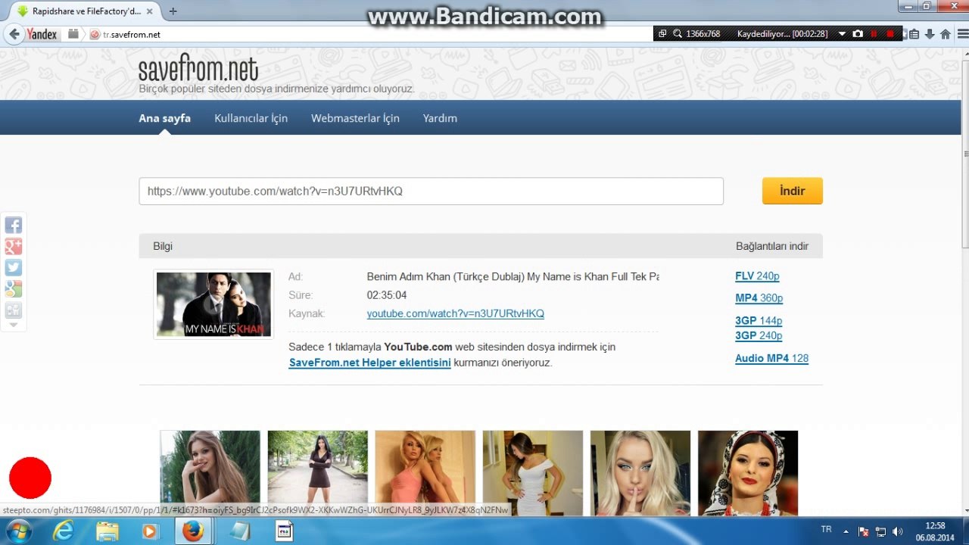Open the volume speaker icon
This screenshot has height=545, width=969.
click(x=898, y=531)
